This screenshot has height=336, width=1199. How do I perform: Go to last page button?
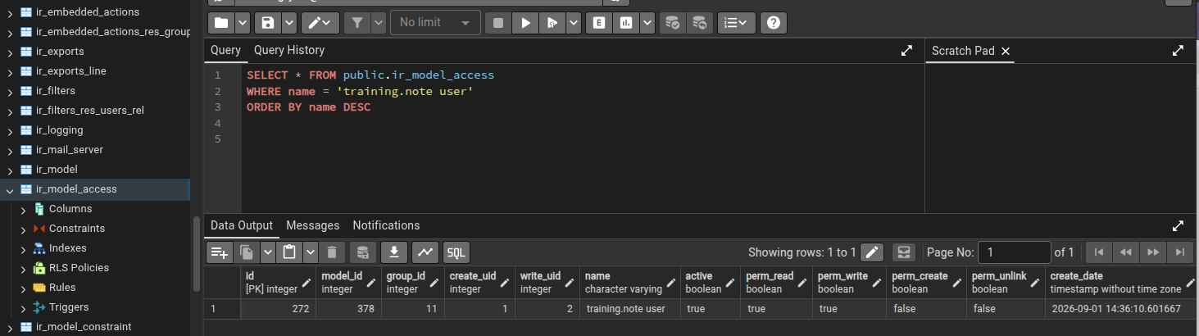tap(1179, 252)
